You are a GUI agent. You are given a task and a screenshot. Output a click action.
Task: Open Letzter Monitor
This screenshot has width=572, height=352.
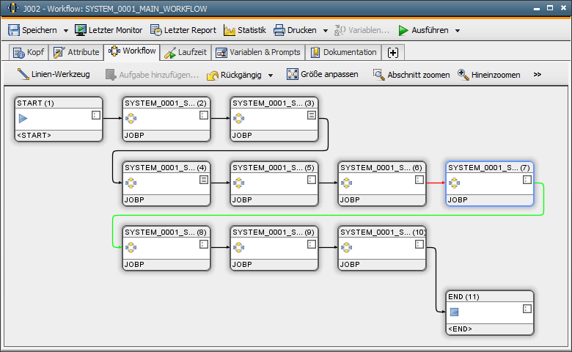(109, 30)
